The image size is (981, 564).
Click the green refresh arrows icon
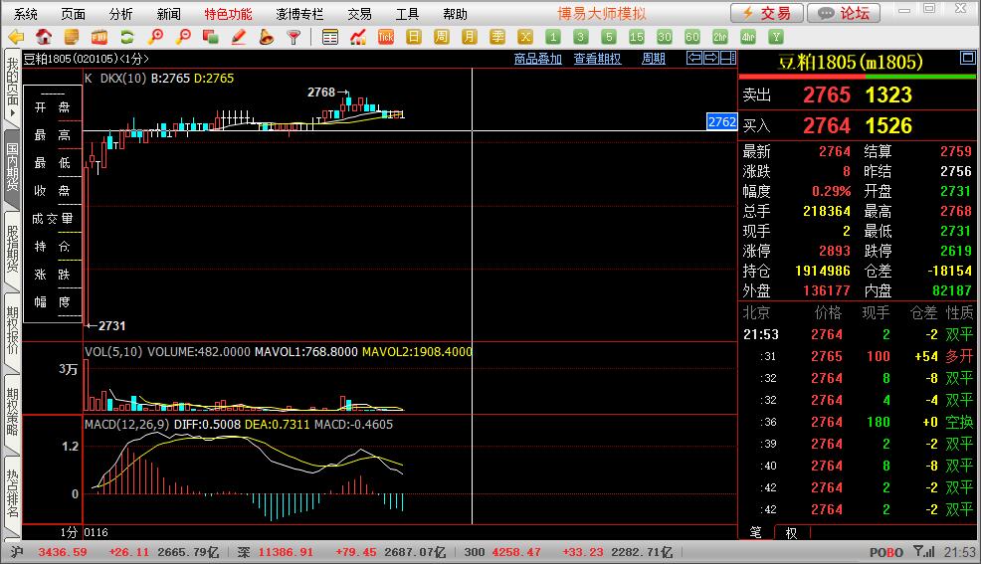pos(127,37)
